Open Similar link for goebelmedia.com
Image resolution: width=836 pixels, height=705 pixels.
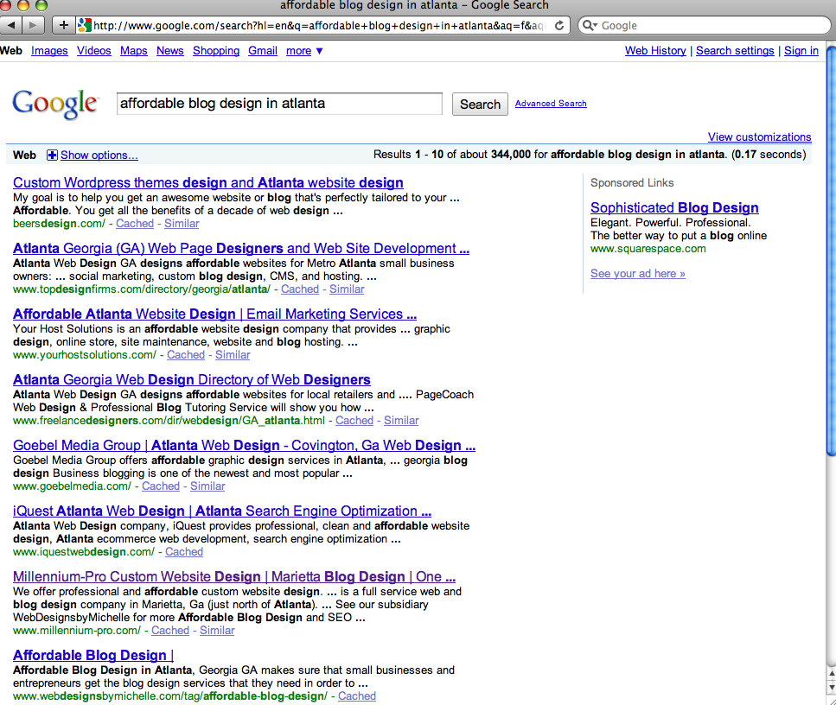tap(207, 486)
